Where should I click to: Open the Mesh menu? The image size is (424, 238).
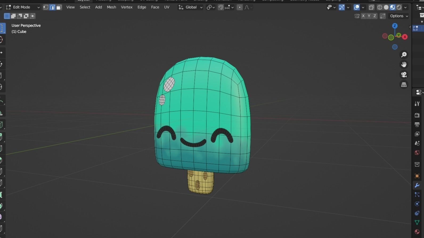tap(111, 7)
